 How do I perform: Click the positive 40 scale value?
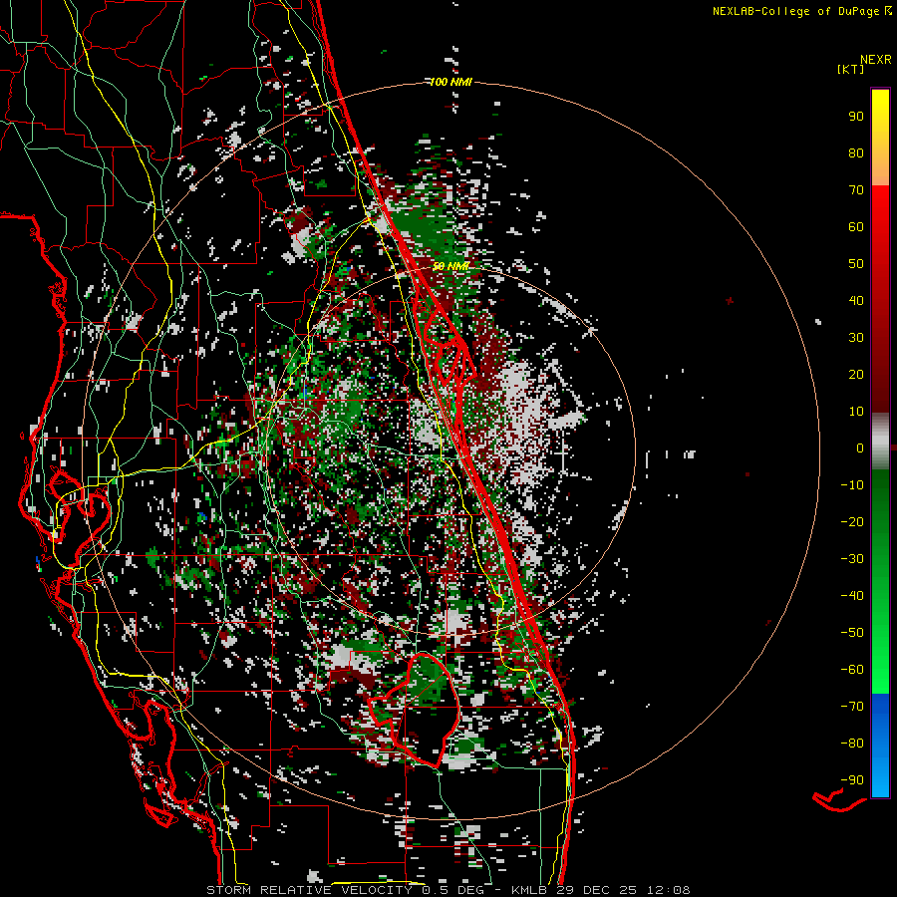coord(856,300)
